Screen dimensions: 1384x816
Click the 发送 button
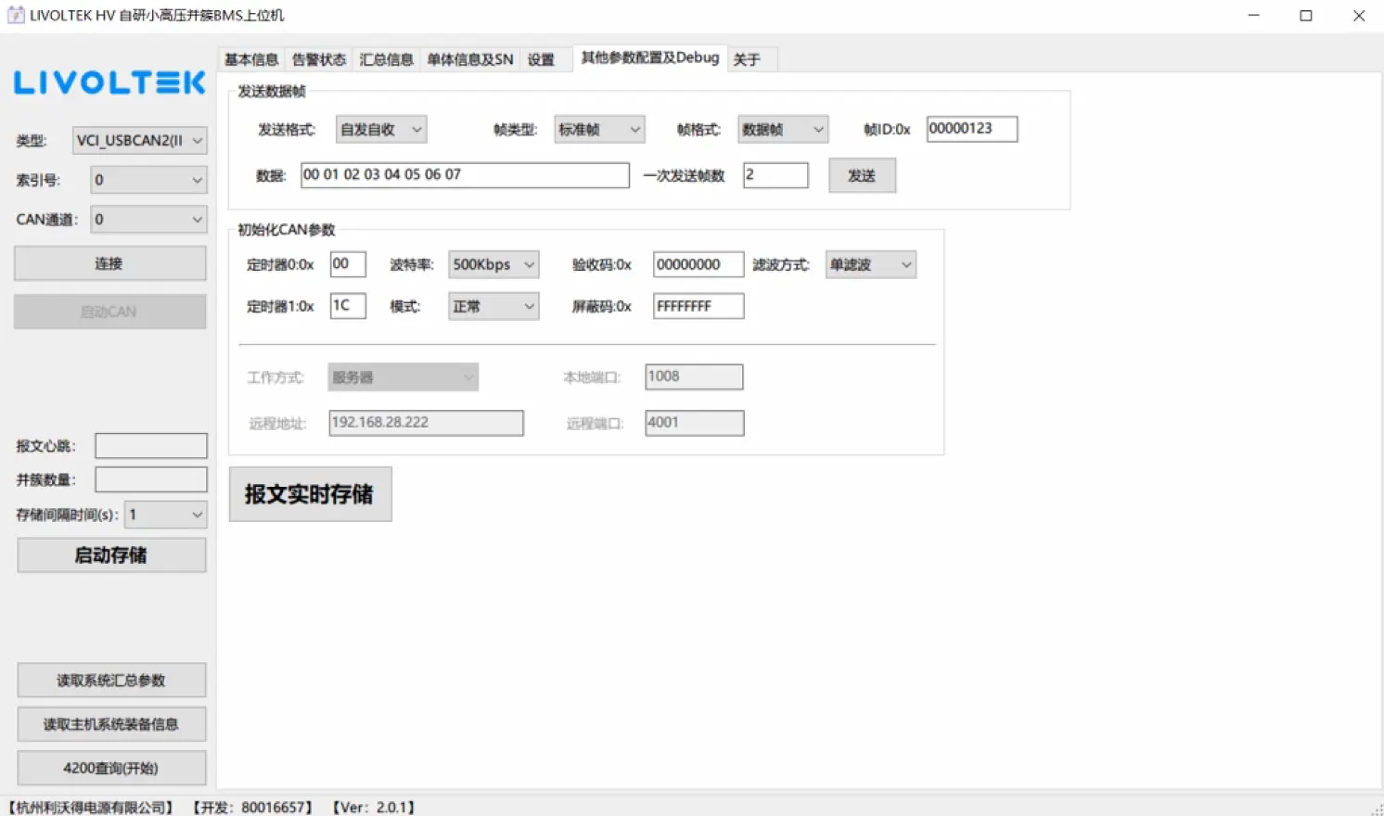(x=862, y=175)
